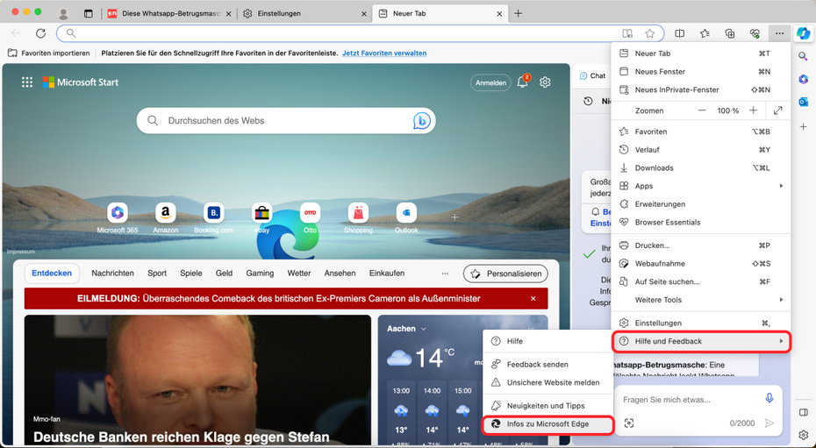Open Shopping quick link tile

click(x=358, y=218)
